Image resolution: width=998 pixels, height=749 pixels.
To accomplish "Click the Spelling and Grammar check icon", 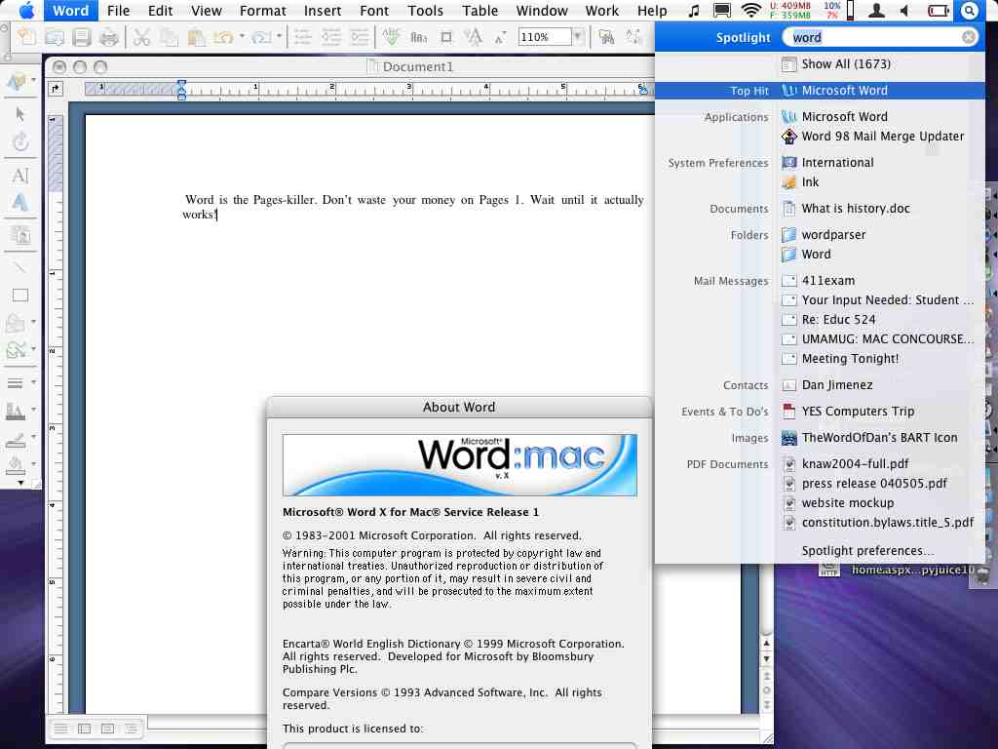I will click(392, 37).
